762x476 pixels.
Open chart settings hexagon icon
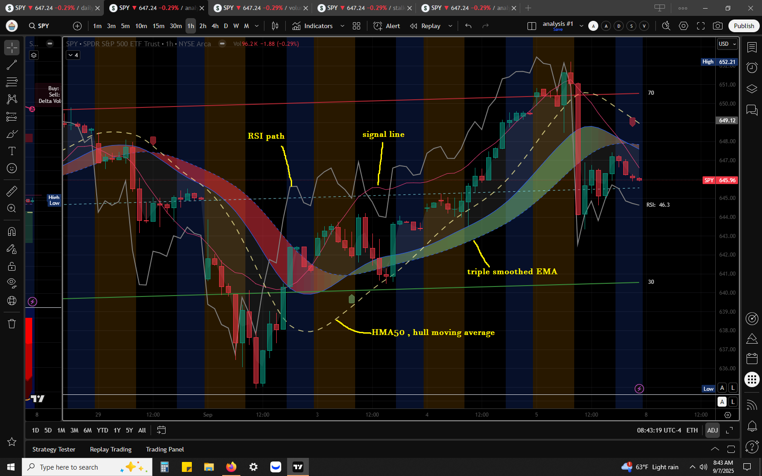(x=684, y=26)
